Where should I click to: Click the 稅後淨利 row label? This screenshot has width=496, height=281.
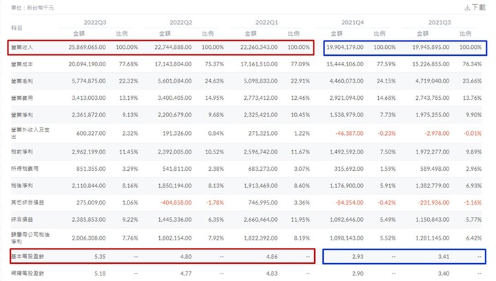point(22,185)
